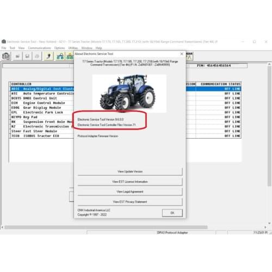Select the ADIC Analog/Digital controller row

click(x=42, y=89)
